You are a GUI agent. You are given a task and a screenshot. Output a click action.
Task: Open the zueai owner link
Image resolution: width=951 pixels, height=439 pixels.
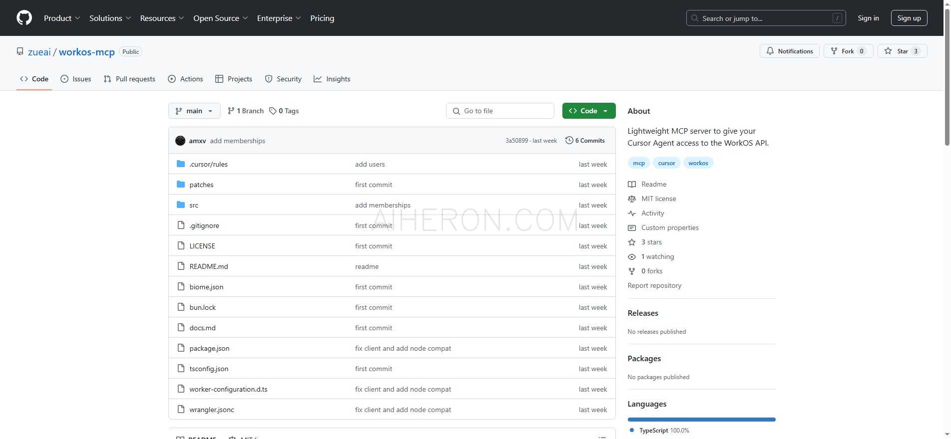(x=39, y=52)
